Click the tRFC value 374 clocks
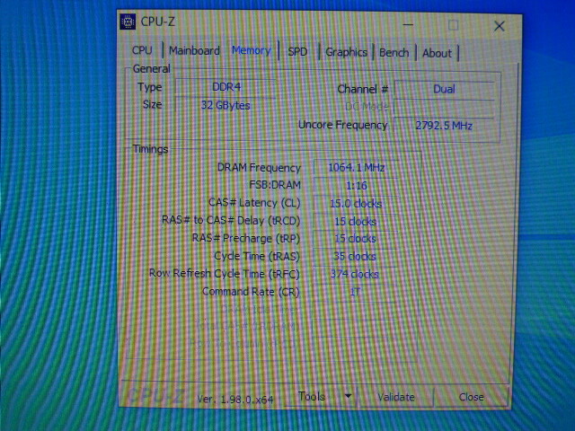 coord(354,274)
